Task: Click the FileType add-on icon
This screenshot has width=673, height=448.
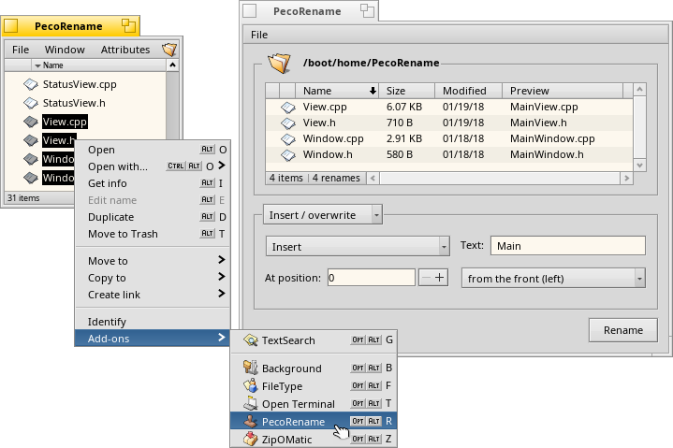Action: pyautogui.click(x=250, y=386)
